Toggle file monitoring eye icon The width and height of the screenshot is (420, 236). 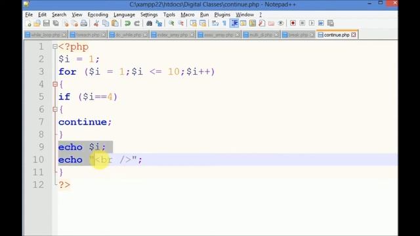pyautogui.click(x=281, y=24)
